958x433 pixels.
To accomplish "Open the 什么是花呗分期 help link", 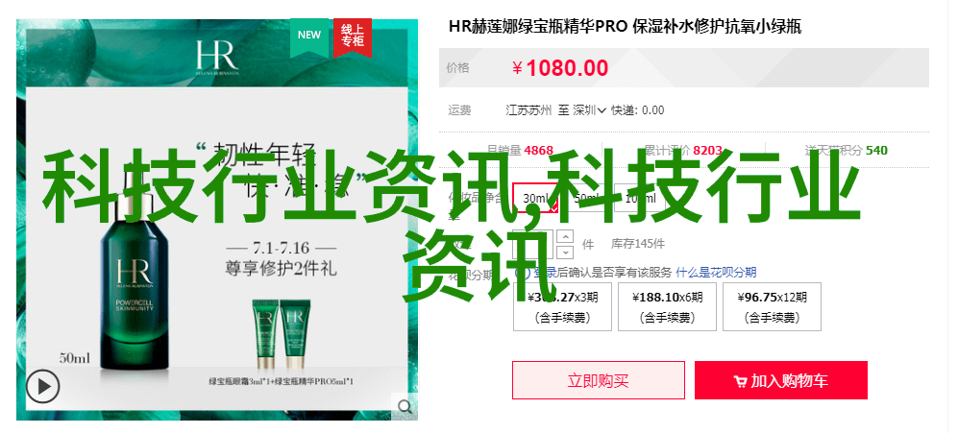I will coord(716,273).
